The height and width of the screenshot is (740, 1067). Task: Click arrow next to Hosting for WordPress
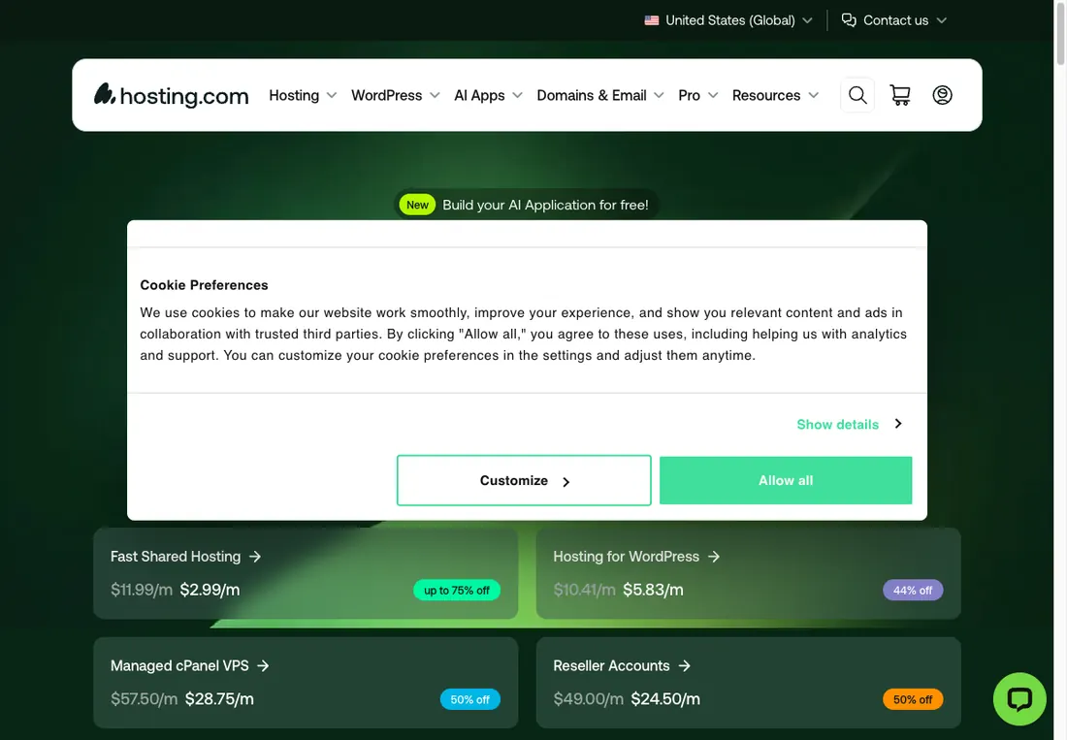(714, 557)
